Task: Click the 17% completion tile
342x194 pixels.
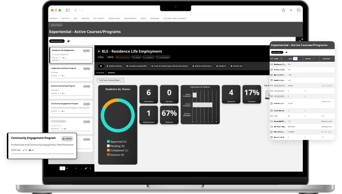Action: tap(251, 94)
